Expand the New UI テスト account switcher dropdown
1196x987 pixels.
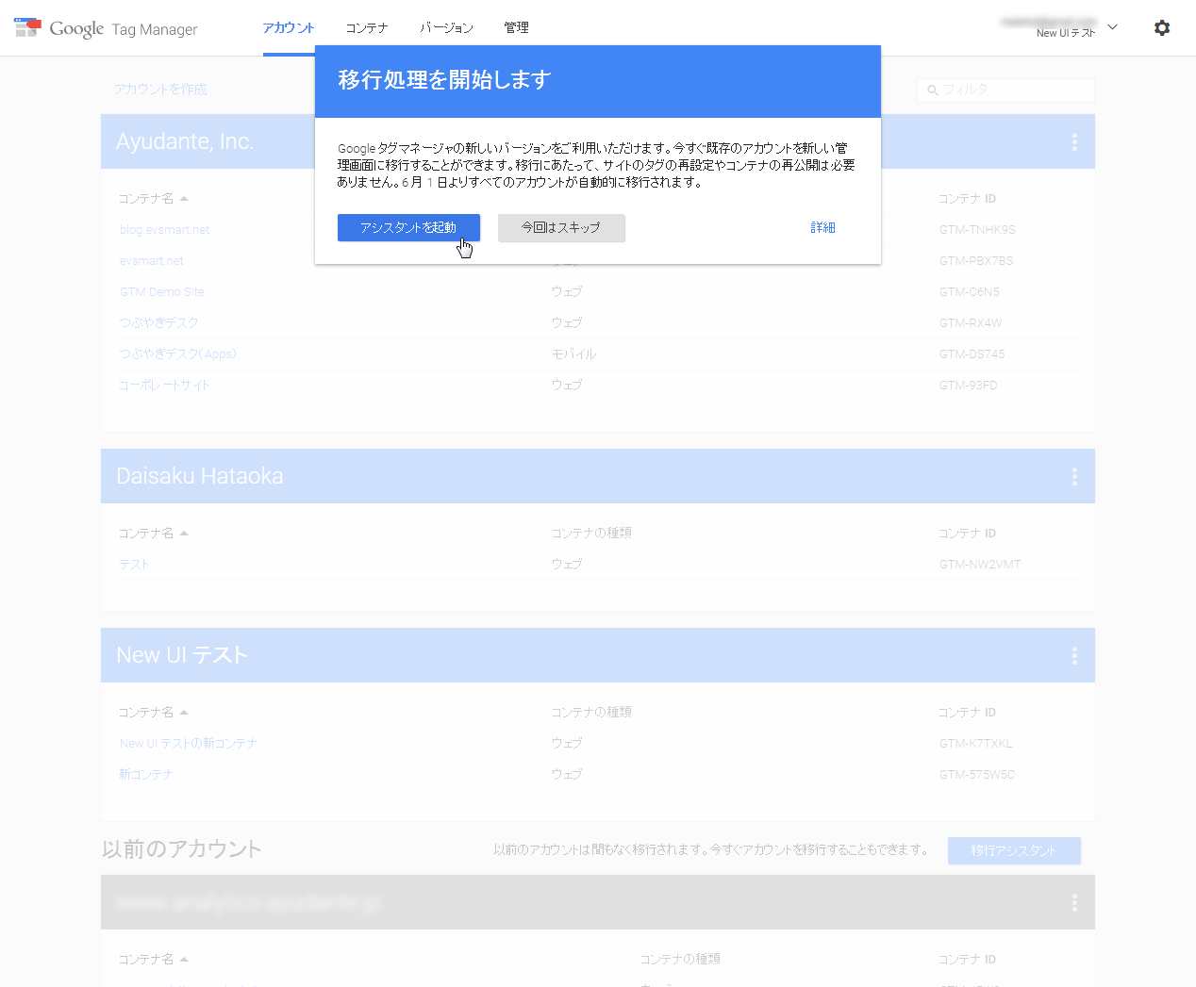(1112, 28)
